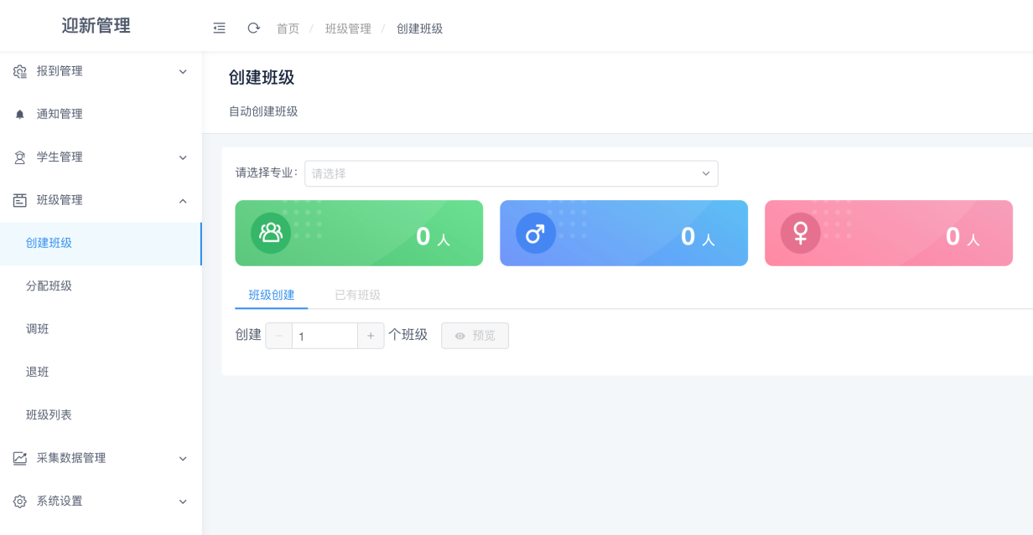Open the 请选择 major dropdown
This screenshot has height=535, width=1033.
tap(511, 173)
